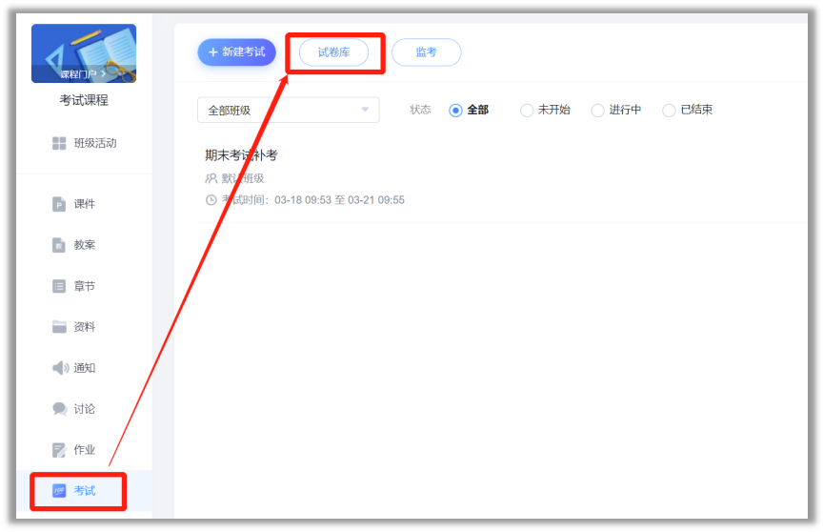
Task: Click the 讨论 chat bubble icon
Action: (x=60, y=409)
